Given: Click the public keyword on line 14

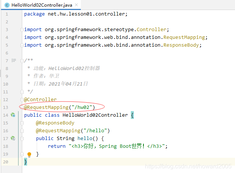Looking at the screenshot, I should 33,115.
